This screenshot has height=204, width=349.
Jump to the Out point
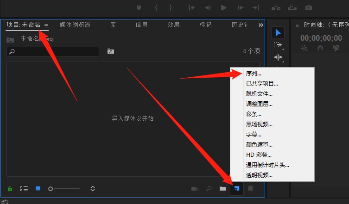click(x=256, y=8)
